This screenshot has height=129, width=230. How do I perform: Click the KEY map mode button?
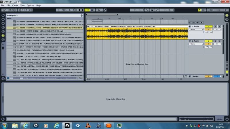[204, 10]
